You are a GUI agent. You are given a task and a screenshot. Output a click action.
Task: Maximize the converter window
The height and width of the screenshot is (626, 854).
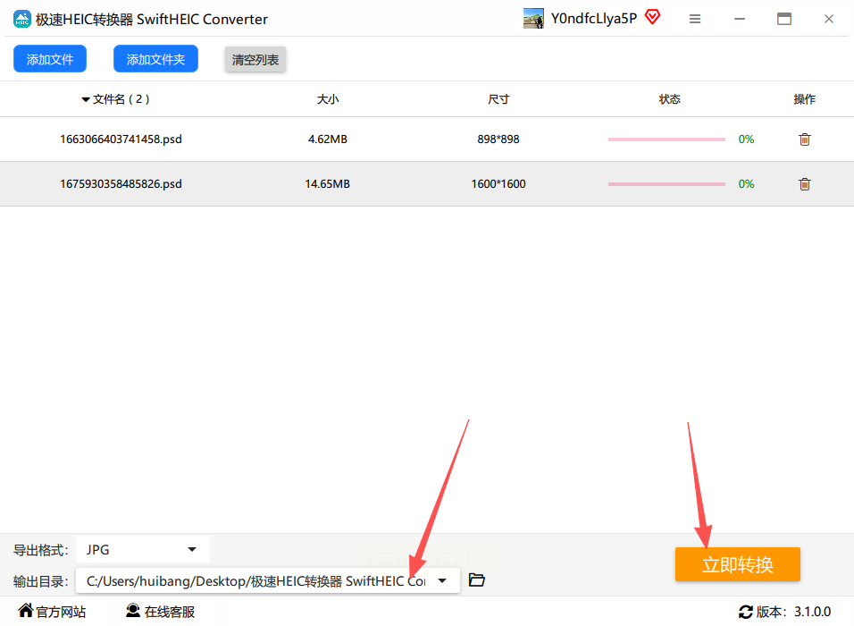pyautogui.click(x=784, y=19)
